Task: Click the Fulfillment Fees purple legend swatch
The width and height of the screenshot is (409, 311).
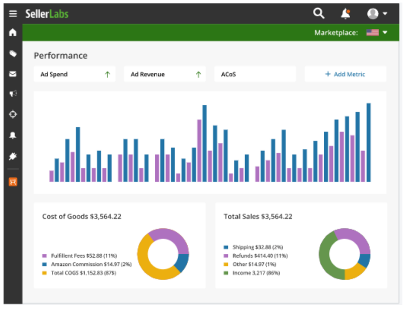Action: (45, 256)
